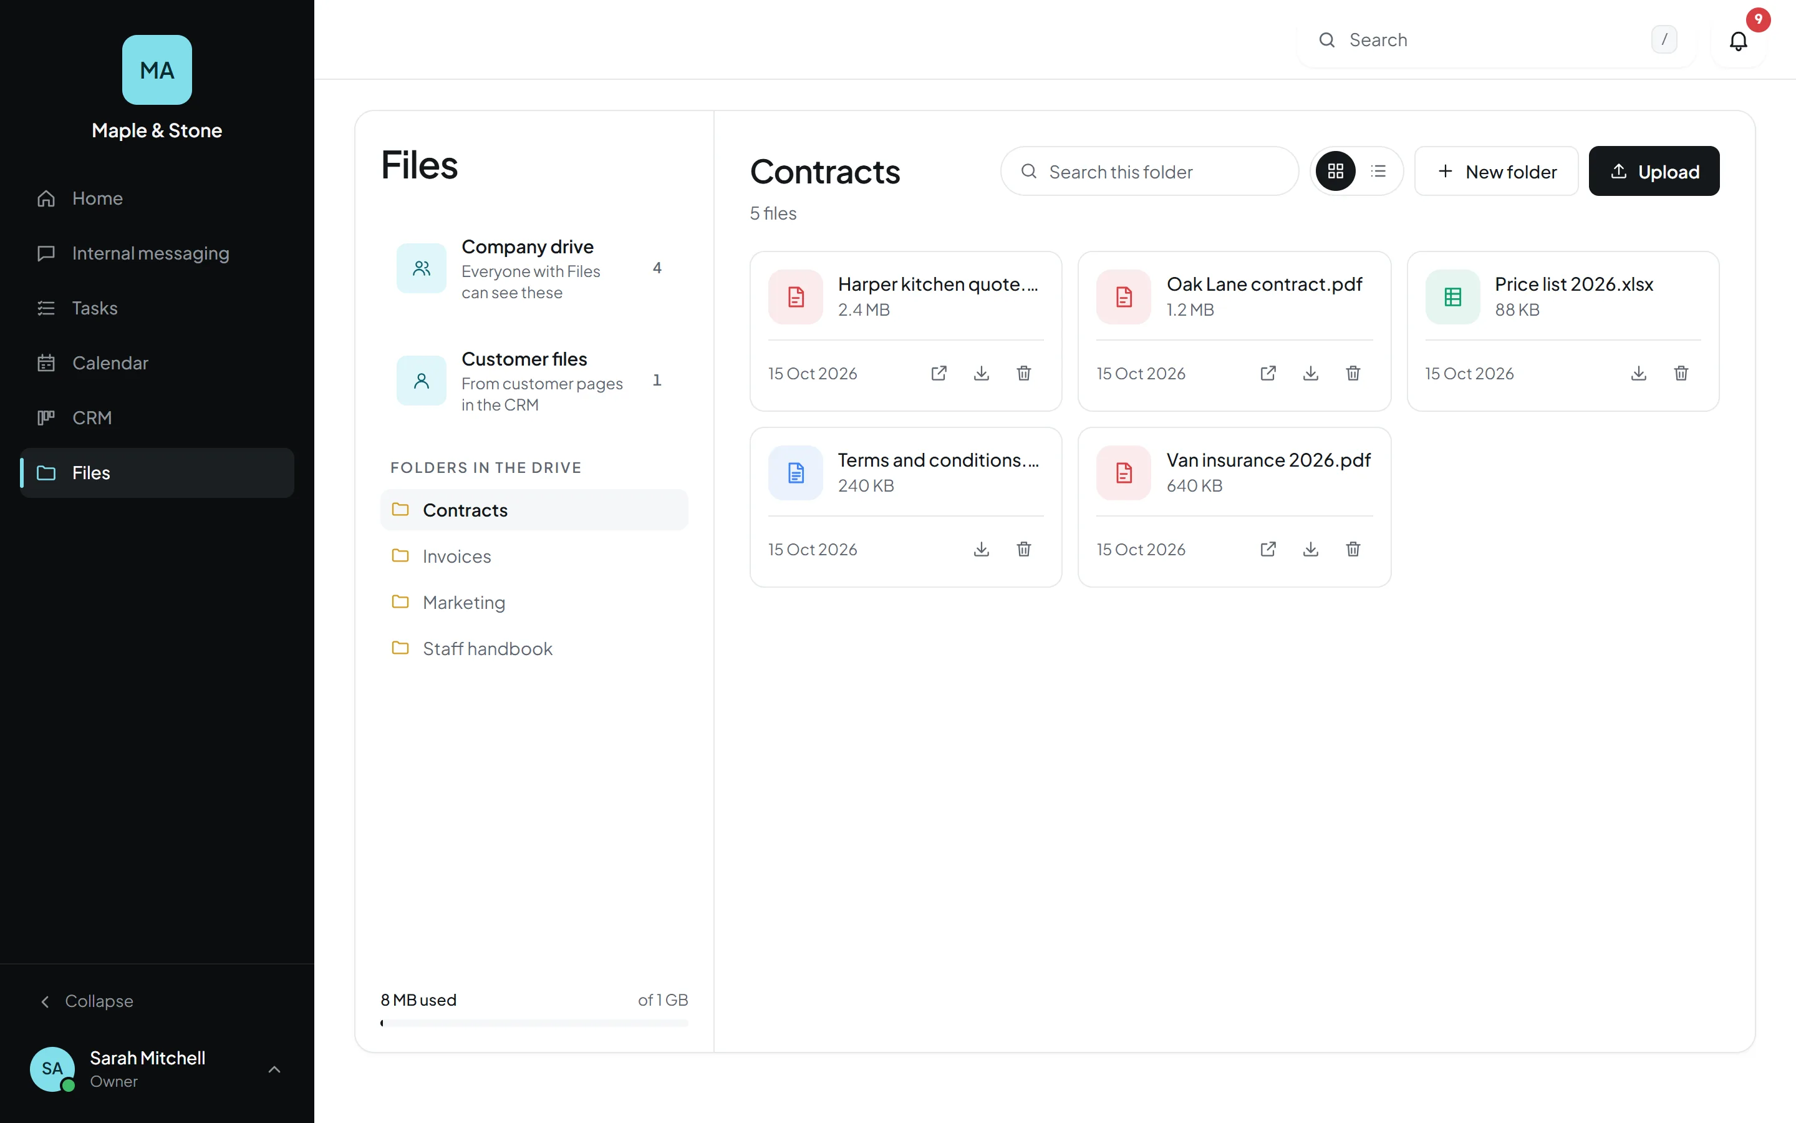Go to Home
The width and height of the screenshot is (1796, 1123).
point(157,198)
